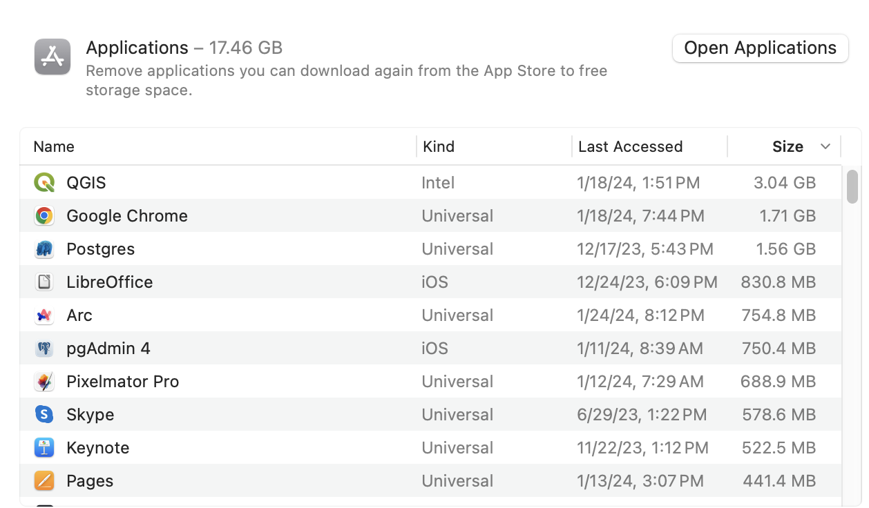Sort applications by Size column header

pyautogui.click(x=787, y=147)
